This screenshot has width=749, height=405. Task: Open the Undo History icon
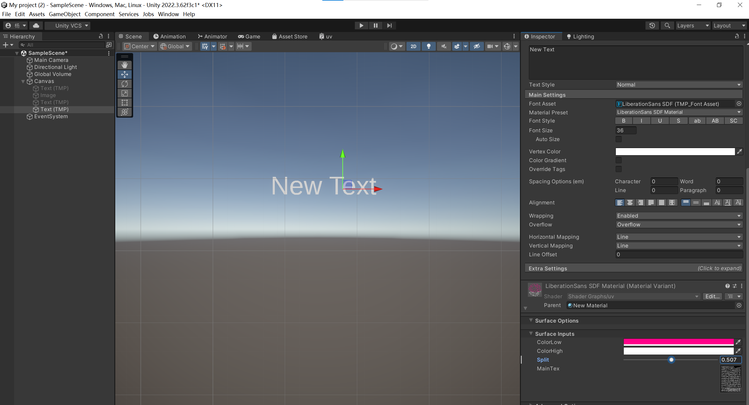(652, 26)
